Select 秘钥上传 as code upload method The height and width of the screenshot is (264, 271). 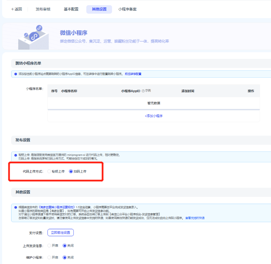click(x=49, y=171)
